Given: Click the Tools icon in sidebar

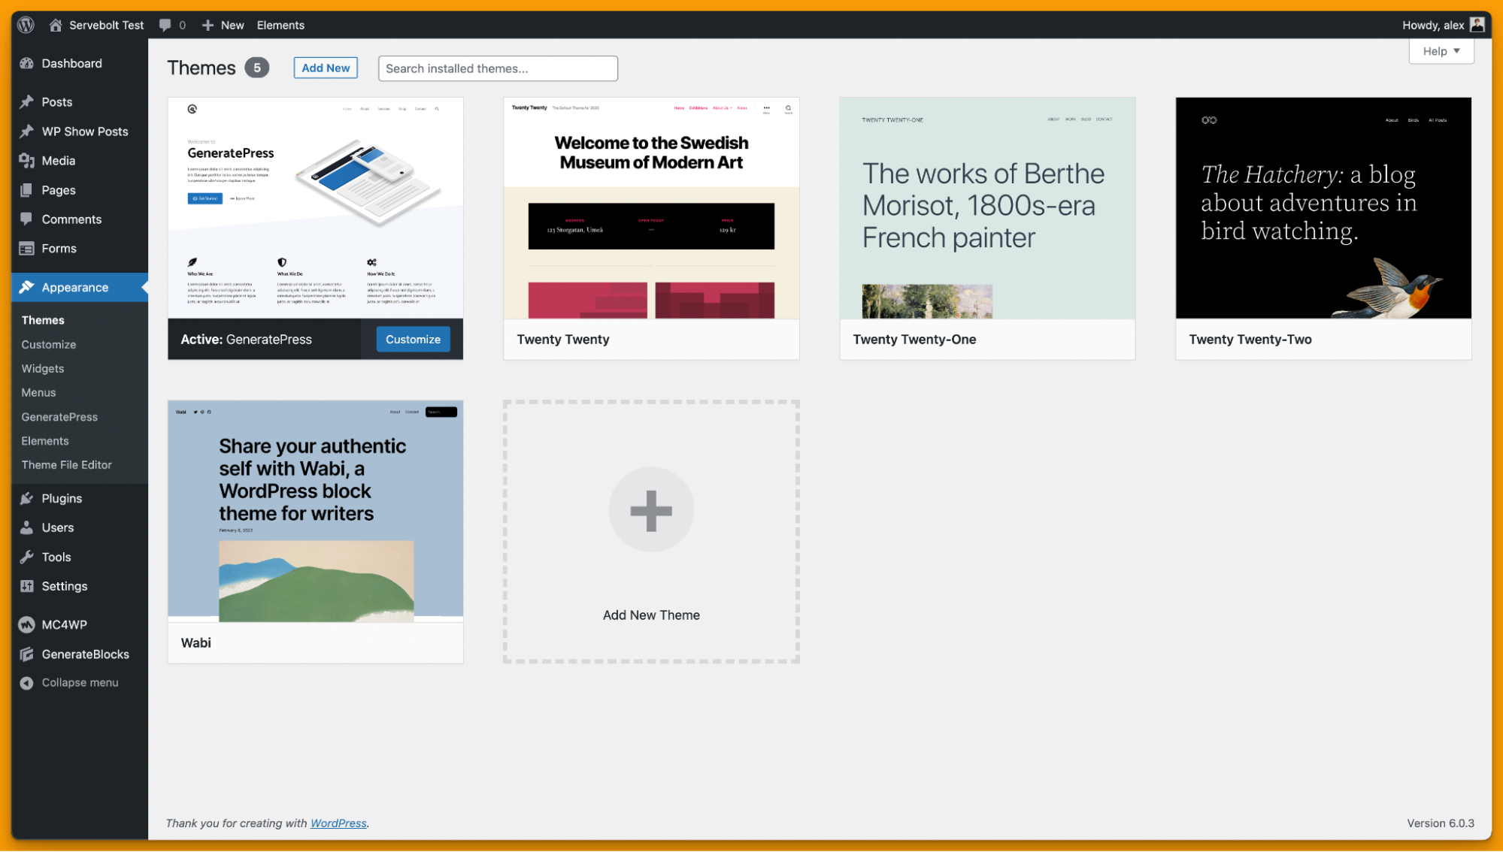Looking at the screenshot, I should tap(29, 557).
